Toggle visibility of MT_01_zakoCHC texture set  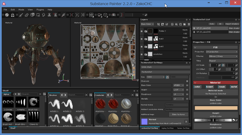click(194, 28)
